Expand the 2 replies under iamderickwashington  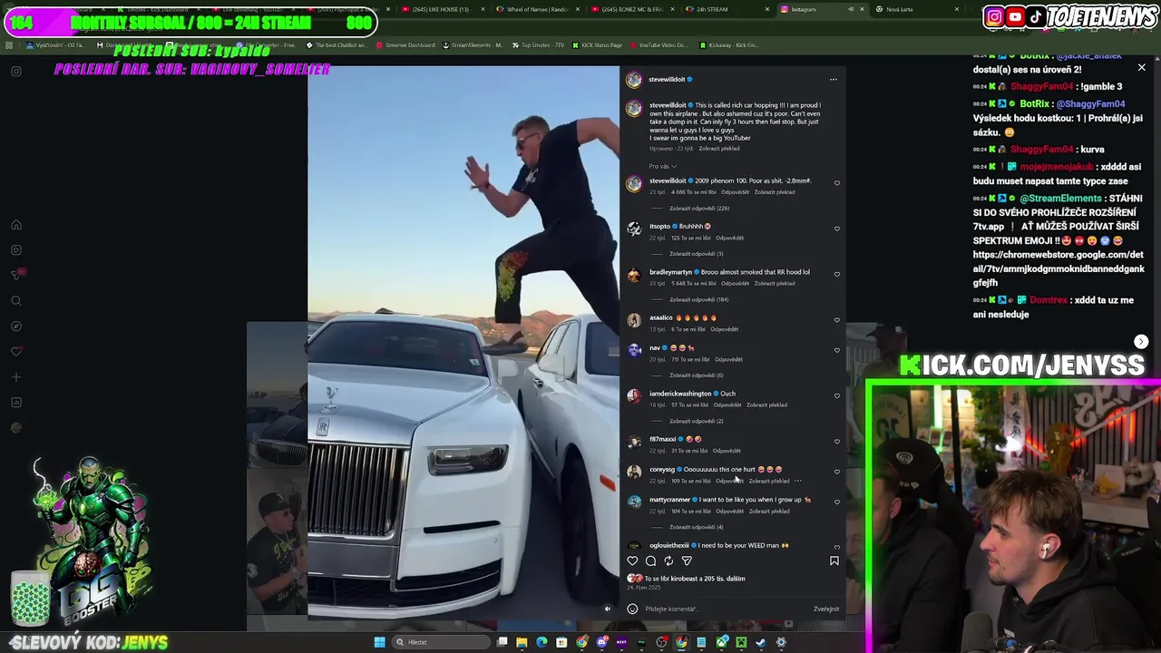pyautogui.click(x=697, y=421)
